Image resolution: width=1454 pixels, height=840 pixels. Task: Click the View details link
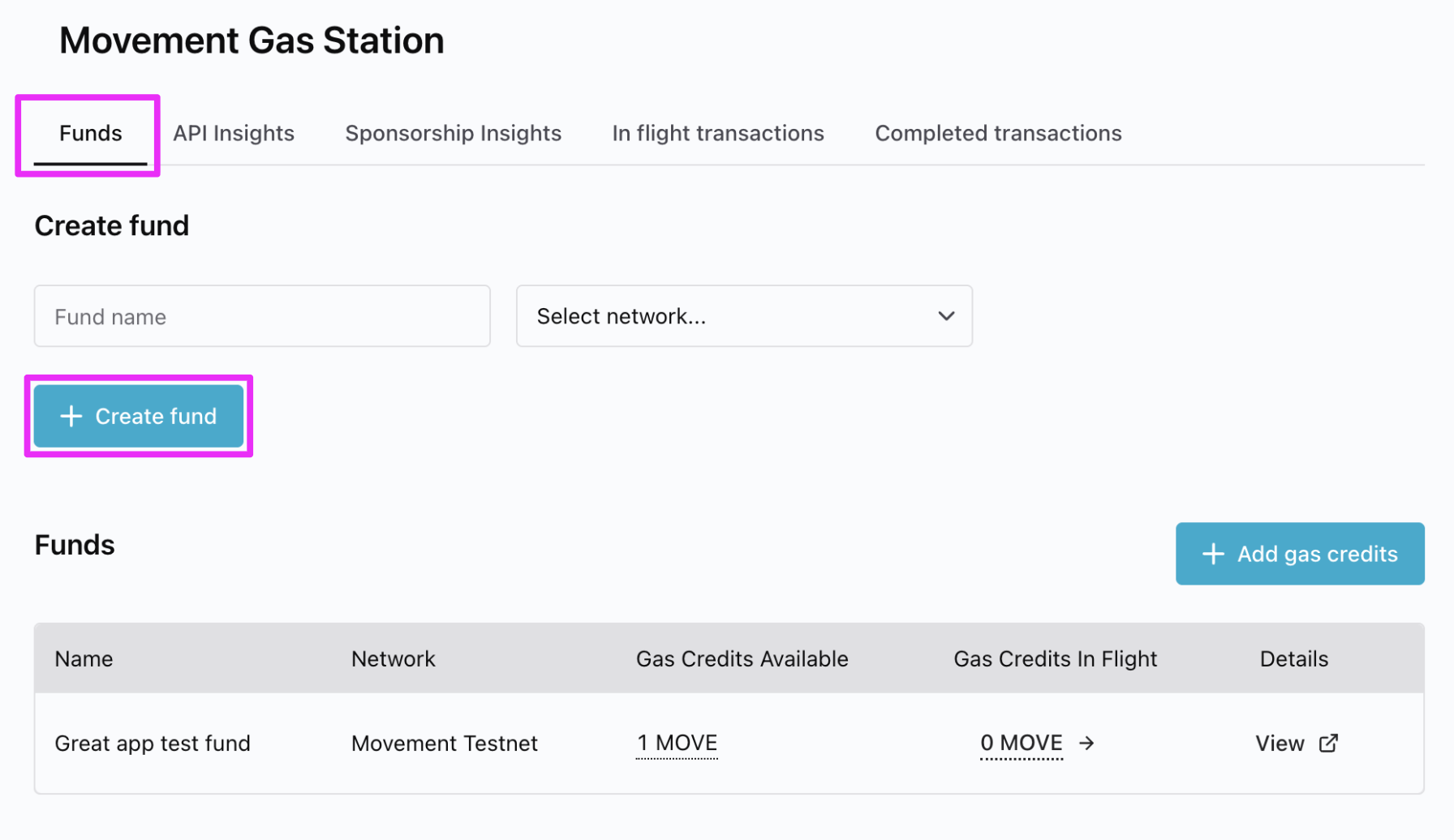[1280, 744]
